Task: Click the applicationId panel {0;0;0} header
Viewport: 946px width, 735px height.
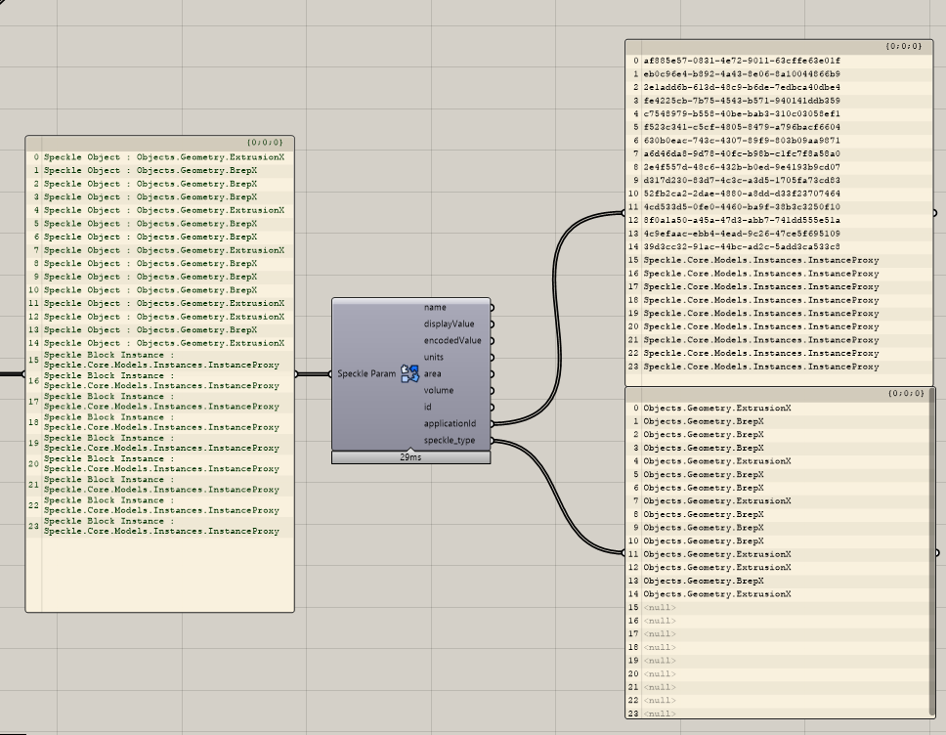Action: click(x=780, y=47)
